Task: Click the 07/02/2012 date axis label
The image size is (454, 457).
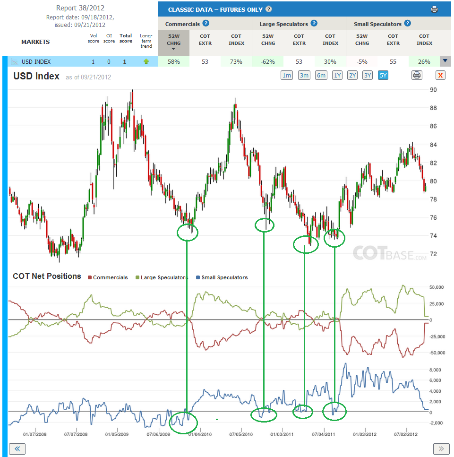Action: pyautogui.click(x=406, y=434)
